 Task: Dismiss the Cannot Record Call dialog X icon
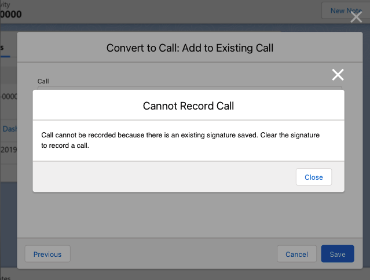[x=338, y=74]
